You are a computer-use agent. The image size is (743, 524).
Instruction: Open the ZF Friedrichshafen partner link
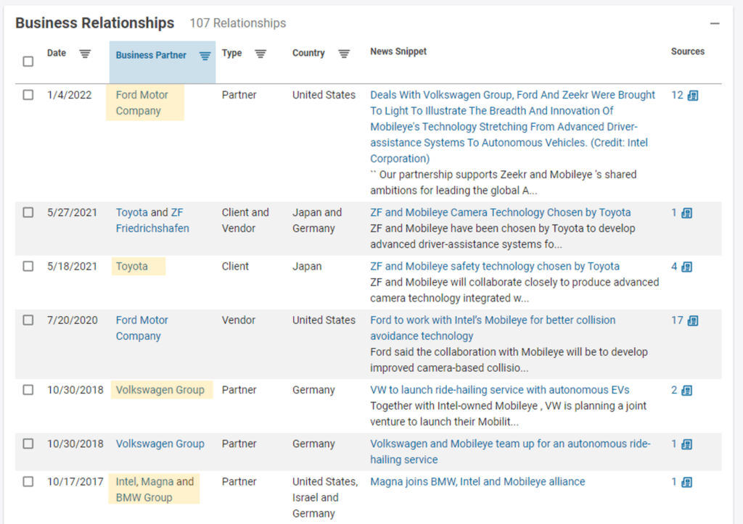(x=152, y=220)
